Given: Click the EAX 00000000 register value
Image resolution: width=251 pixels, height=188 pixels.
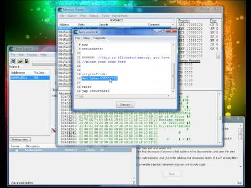Looking at the screenshot, I should (190, 25).
